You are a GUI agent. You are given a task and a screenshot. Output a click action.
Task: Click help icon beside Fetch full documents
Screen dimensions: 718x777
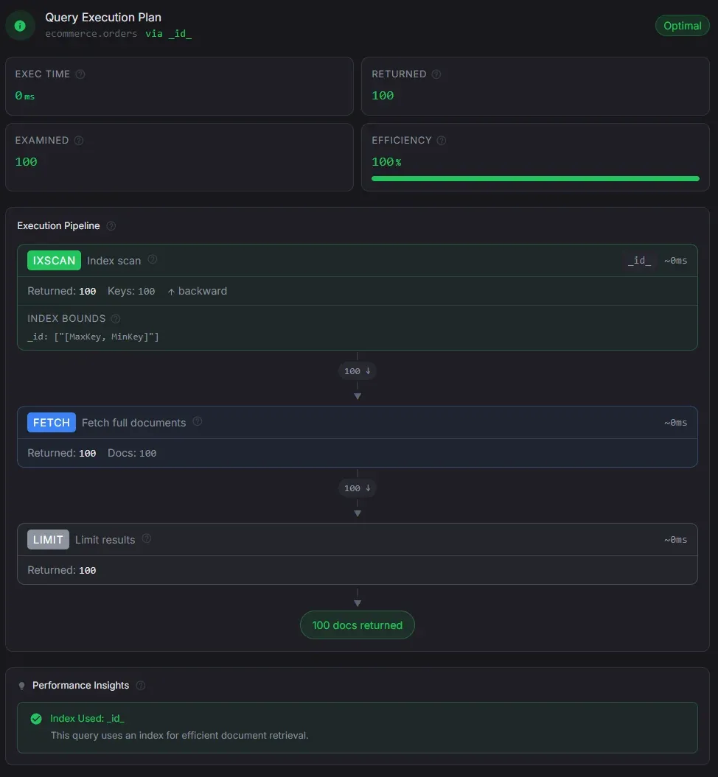[198, 421]
